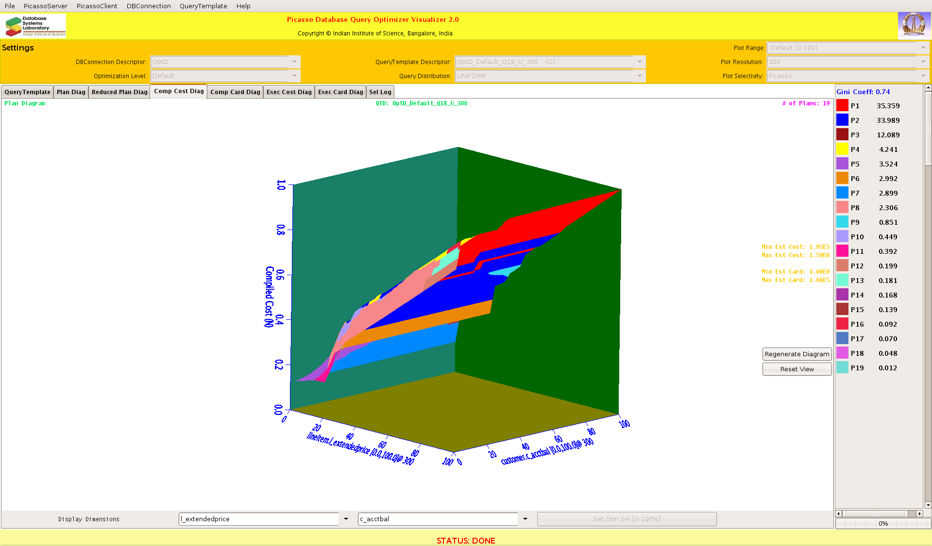Switch to the Reduced Plan Diag tab

pos(119,92)
